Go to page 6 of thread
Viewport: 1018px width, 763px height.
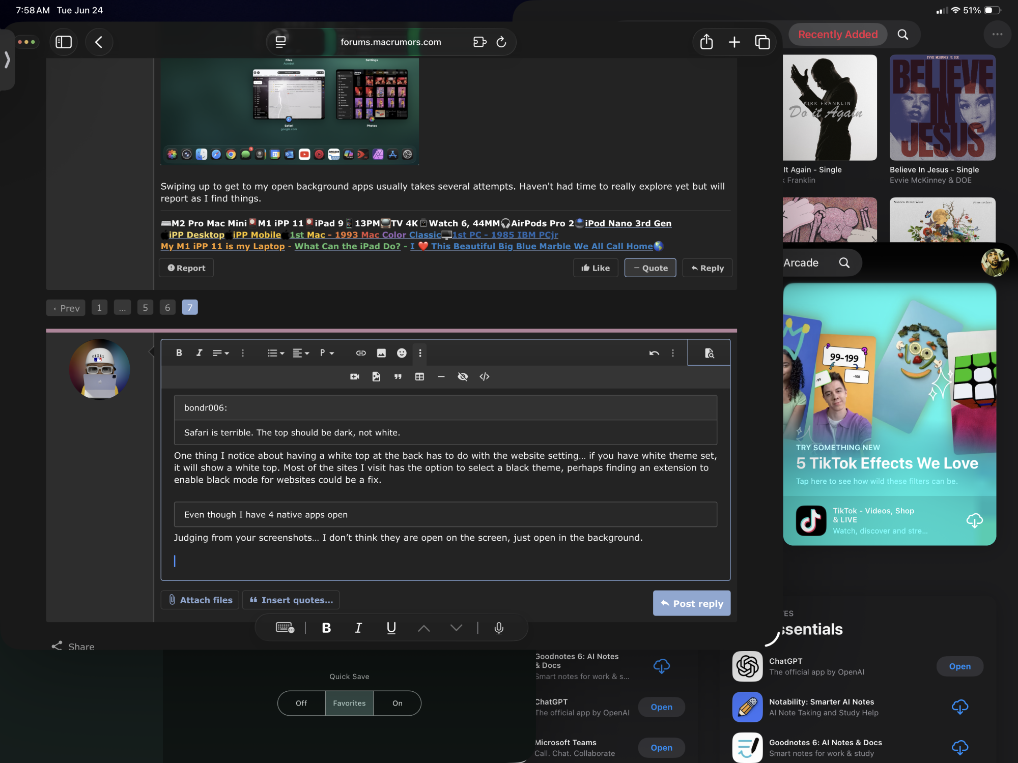coord(167,307)
